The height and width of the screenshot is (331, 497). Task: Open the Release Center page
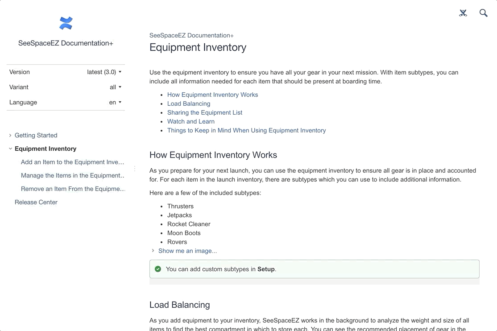tap(36, 202)
